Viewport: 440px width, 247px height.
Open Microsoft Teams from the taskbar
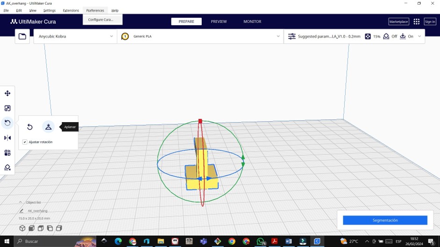click(204, 241)
